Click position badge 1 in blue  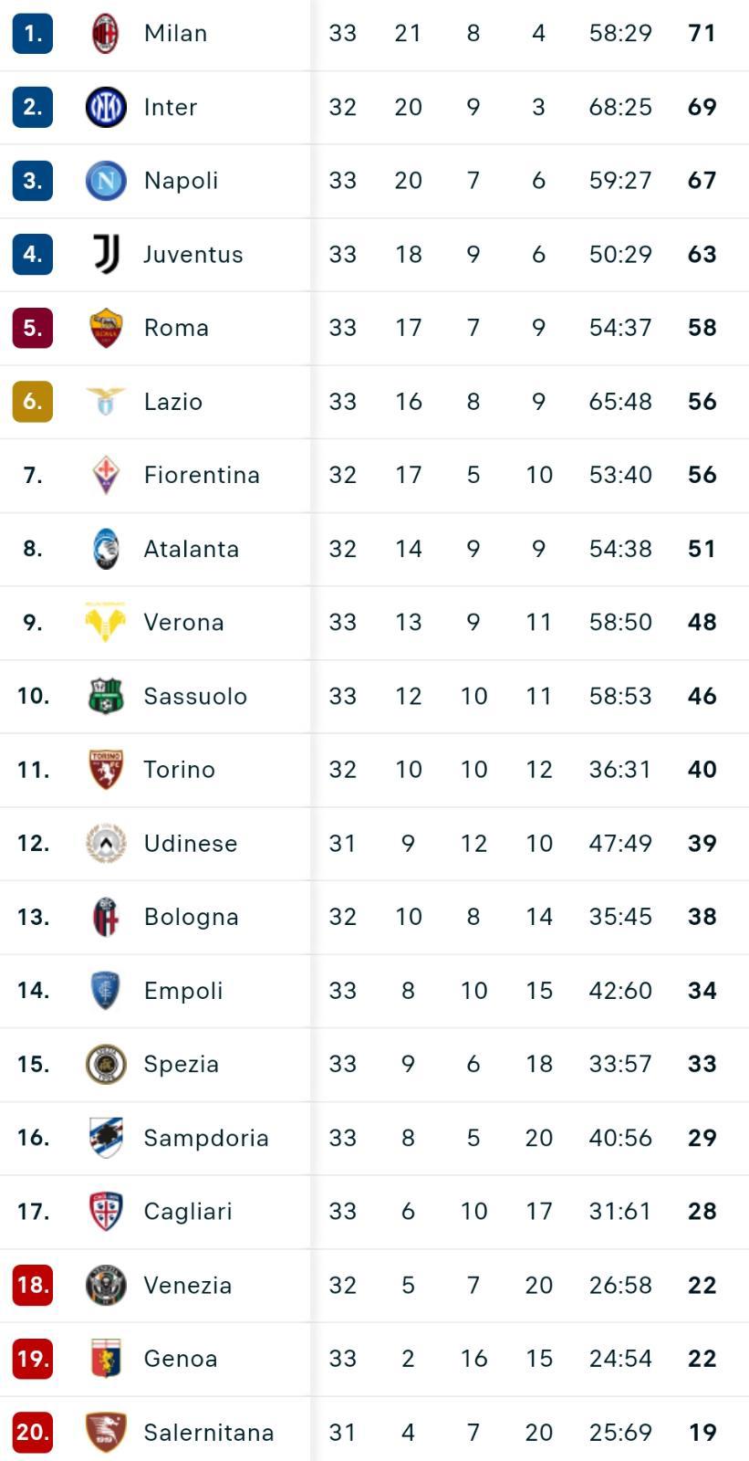click(x=33, y=34)
